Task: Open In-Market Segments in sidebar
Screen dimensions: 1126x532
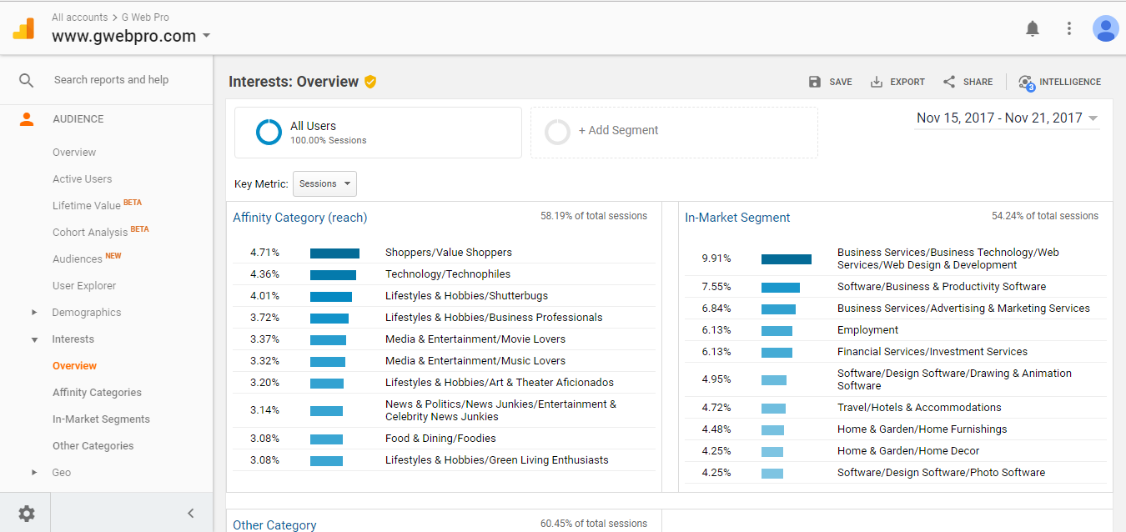Action: pyautogui.click(x=101, y=419)
